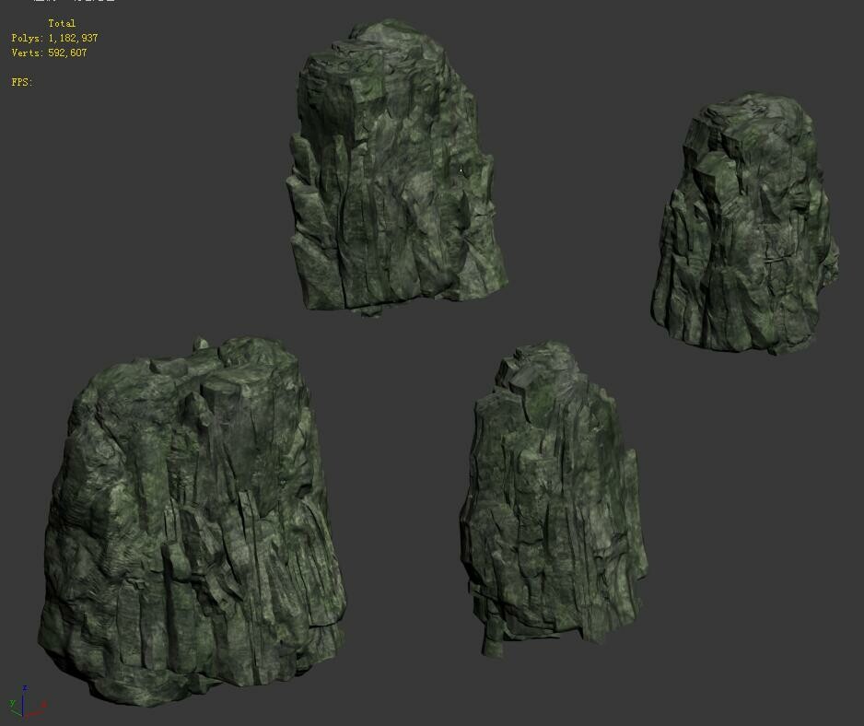Screen dimensions: 864x726
Task: Click the red X axis of the gizmo
Action: click(x=34, y=714)
